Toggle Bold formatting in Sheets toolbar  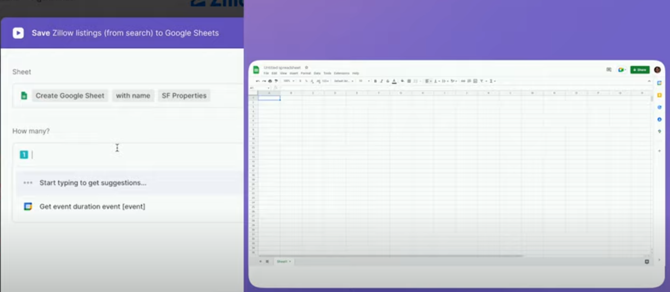point(375,81)
